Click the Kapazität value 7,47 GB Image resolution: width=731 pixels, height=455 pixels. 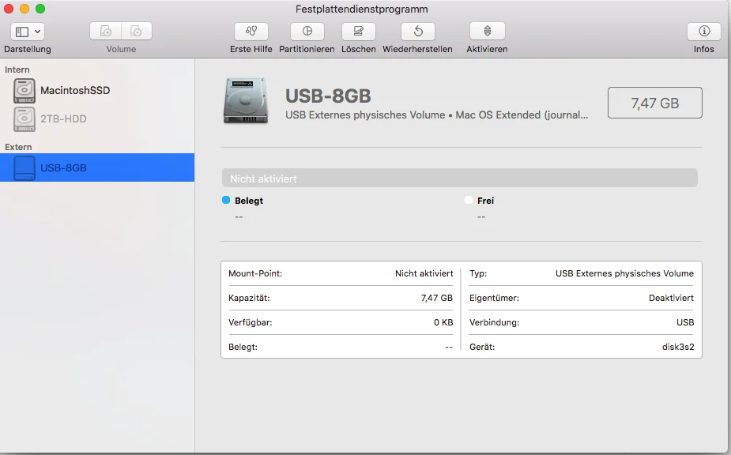[x=437, y=298]
